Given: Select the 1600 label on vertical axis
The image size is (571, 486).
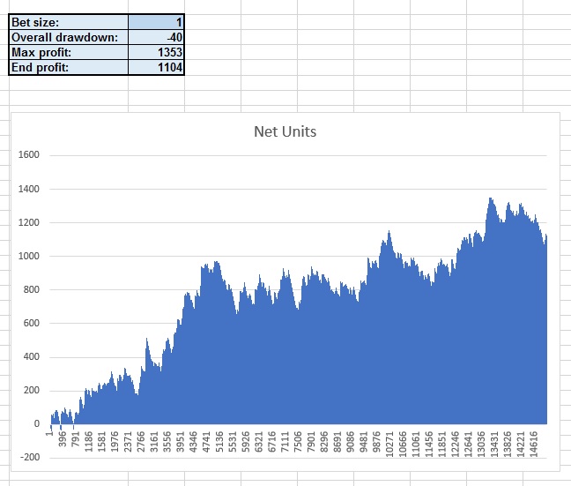Looking at the screenshot, I should pos(28,155).
